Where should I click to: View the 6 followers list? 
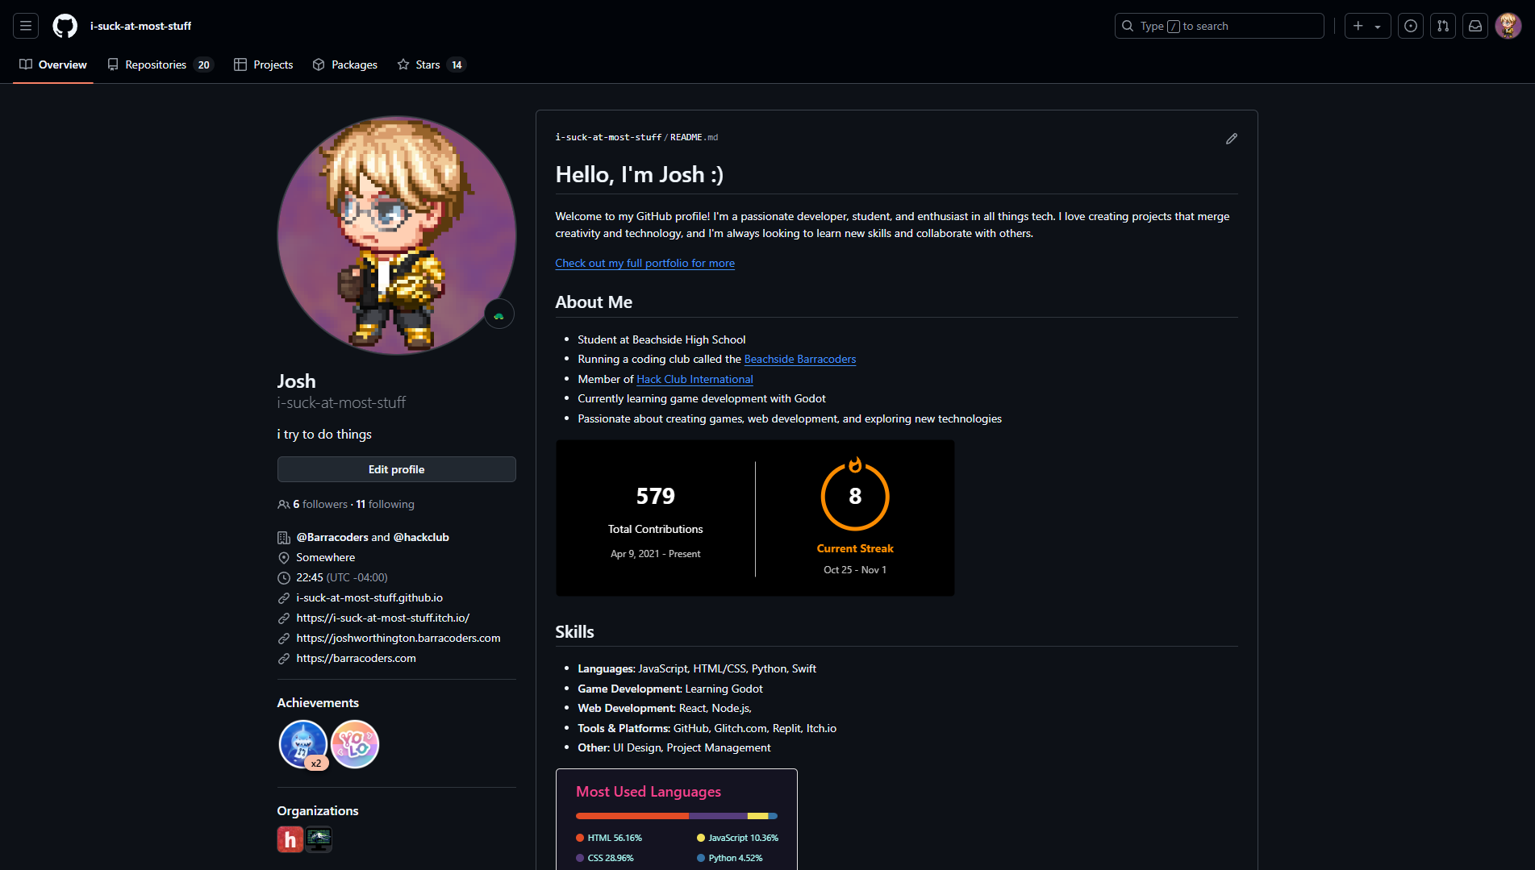click(x=319, y=504)
